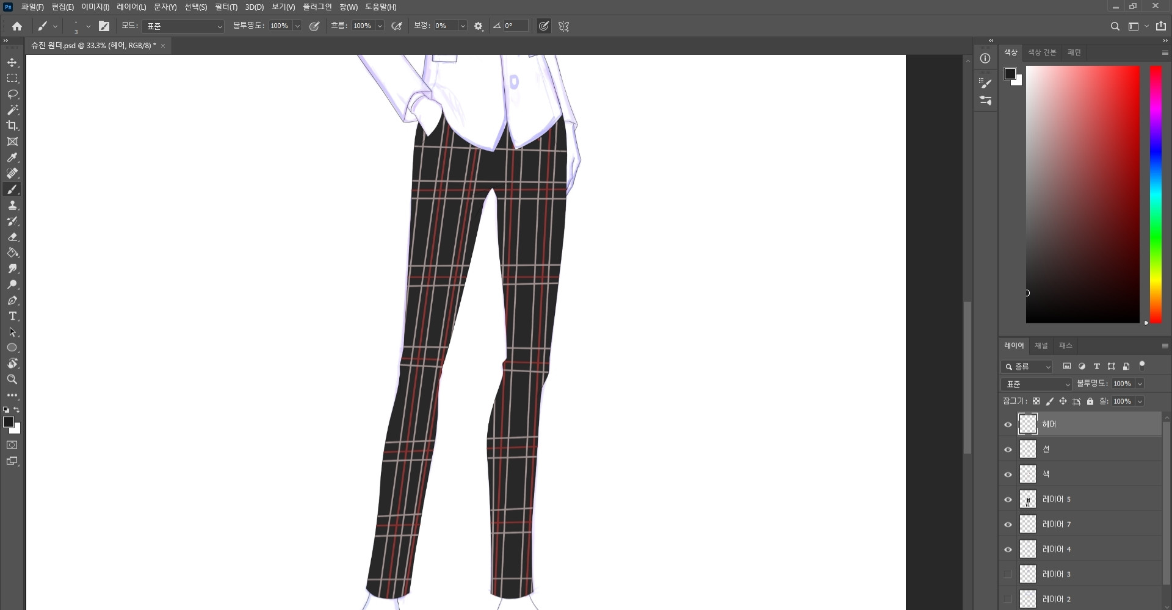
Task: Select the Brush tool in toolbox
Action: pos(12,189)
